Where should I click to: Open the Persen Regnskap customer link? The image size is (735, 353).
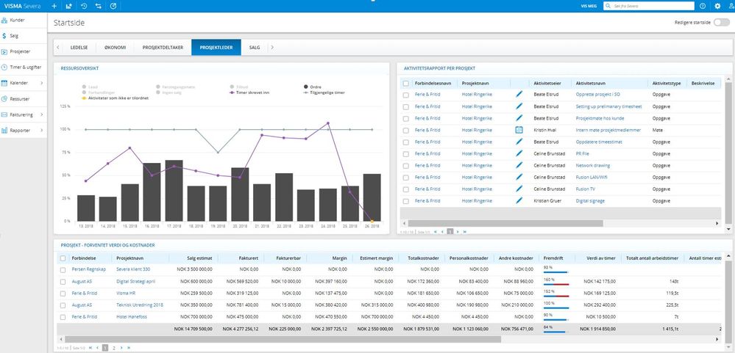click(89, 269)
